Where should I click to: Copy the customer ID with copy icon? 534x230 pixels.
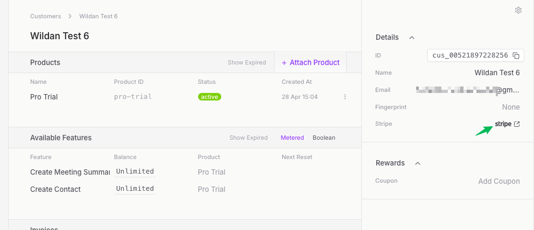pos(516,55)
